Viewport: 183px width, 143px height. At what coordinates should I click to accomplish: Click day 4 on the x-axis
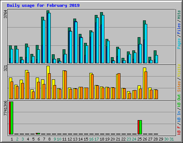point(28,139)
